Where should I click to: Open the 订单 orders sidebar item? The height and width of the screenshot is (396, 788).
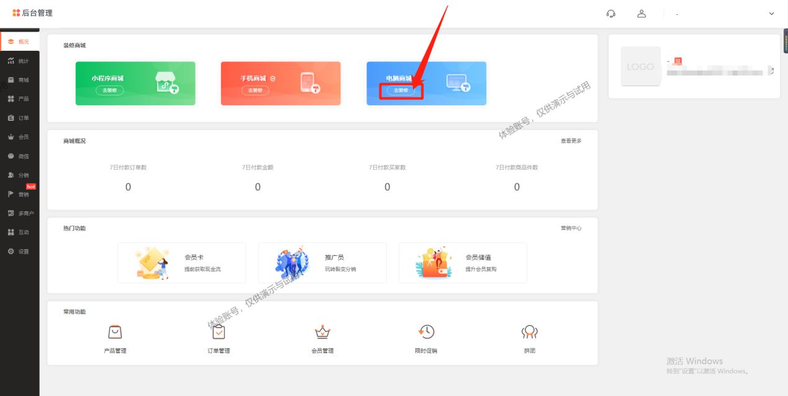[19, 118]
